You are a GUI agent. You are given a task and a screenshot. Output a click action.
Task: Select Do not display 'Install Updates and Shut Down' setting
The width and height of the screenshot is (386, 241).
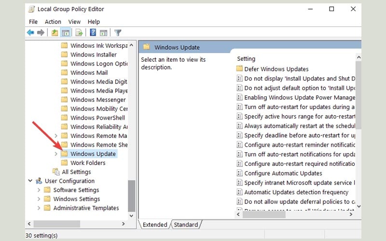click(300, 79)
